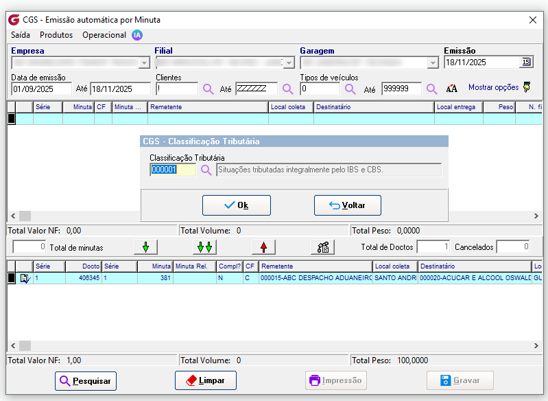Image resolution: width=548 pixels, height=401 pixels.
Task: Click the IA assistant icon in menu bar
Action: pyautogui.click(x=137, y=35)
